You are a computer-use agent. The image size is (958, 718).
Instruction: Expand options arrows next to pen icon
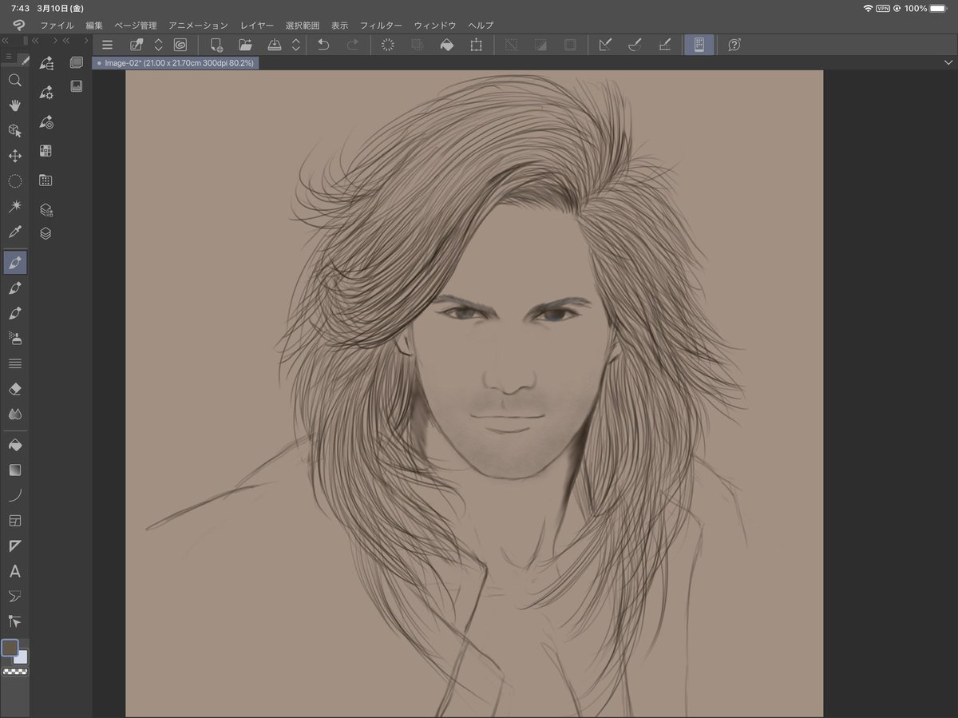click(x=158, y=45)
